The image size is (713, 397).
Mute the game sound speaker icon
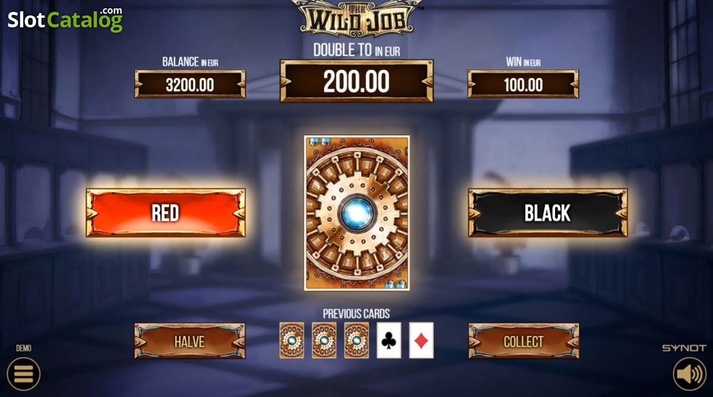[x=690, y=374]
